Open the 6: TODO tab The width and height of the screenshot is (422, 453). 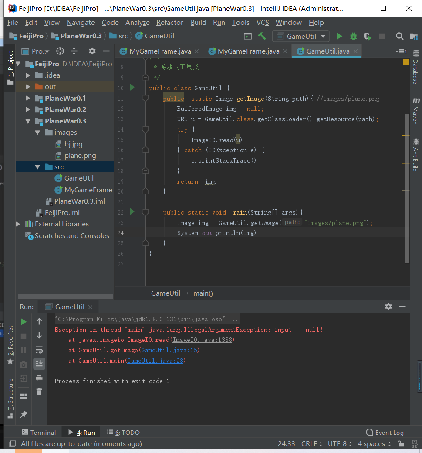[124, 432]
